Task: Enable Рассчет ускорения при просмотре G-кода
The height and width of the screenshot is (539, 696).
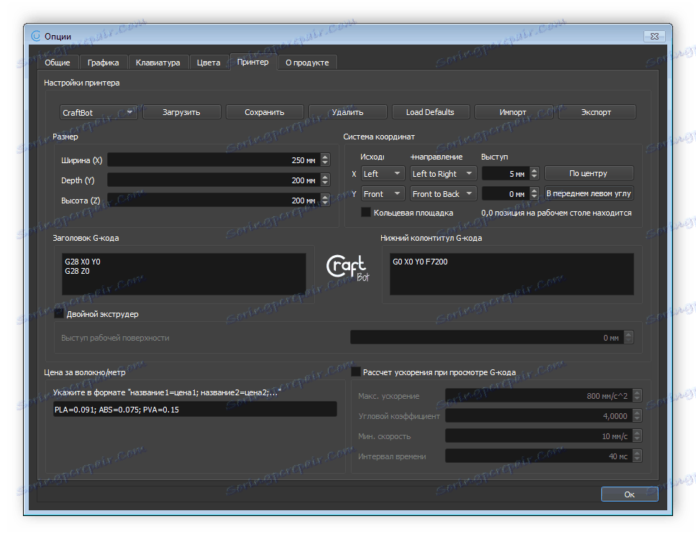Action: 356,372
